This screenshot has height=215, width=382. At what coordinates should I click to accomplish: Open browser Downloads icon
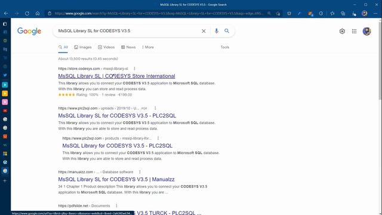[x=354, y=14]
